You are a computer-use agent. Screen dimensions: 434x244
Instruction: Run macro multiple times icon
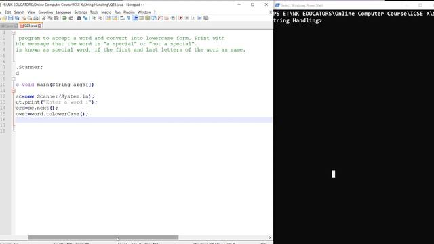(x=199, y=18)
